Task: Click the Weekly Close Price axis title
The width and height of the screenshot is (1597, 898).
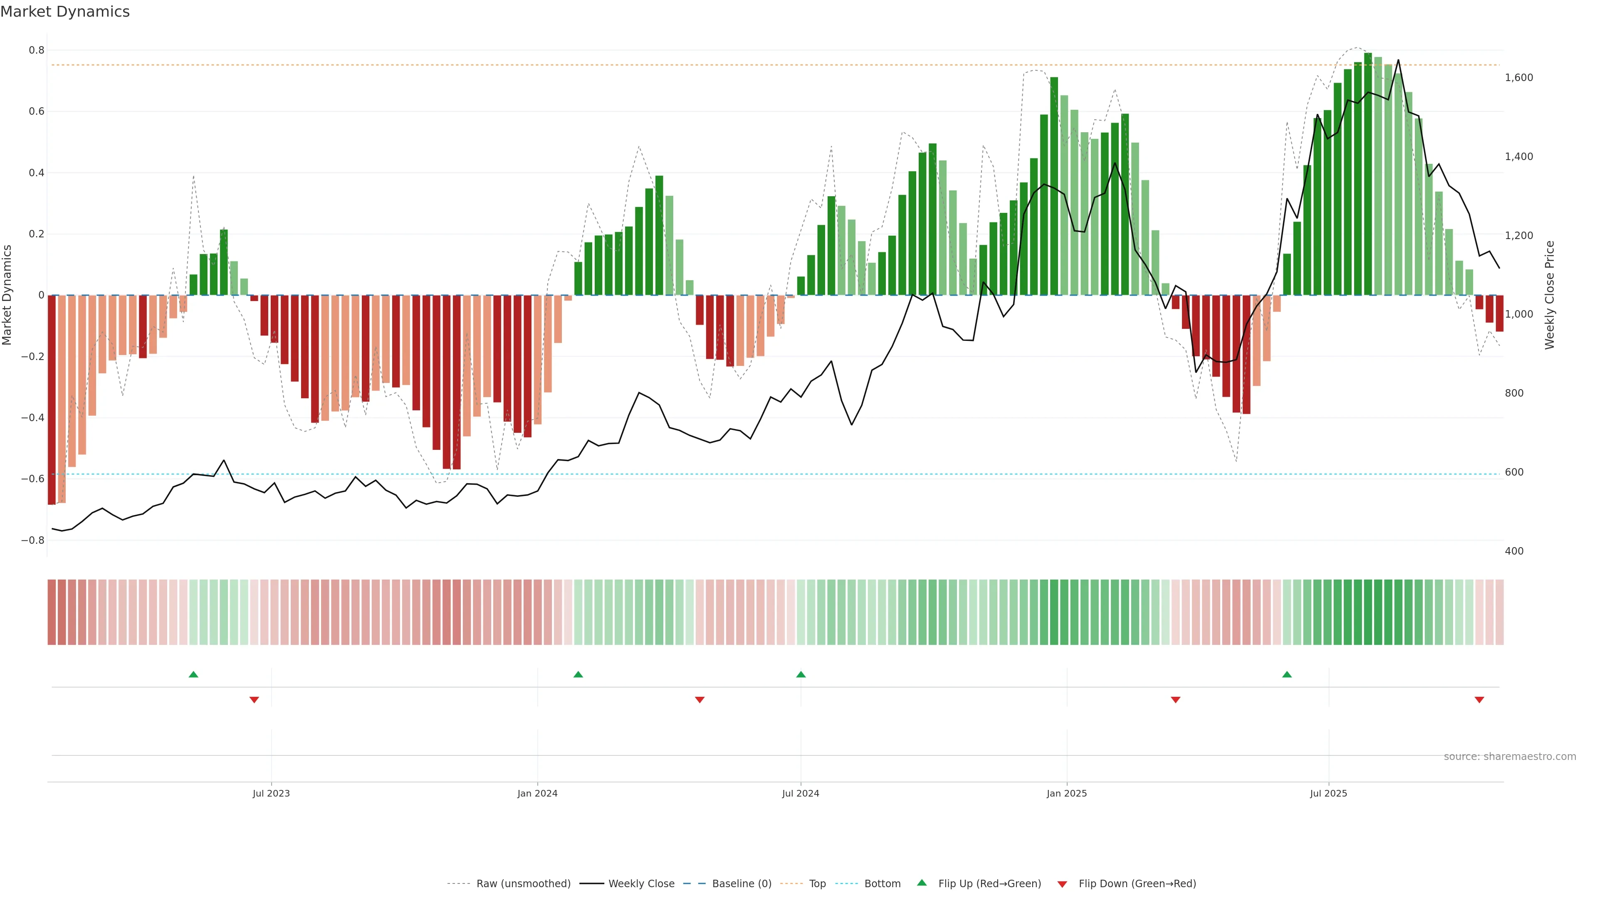Action: [1549, 295]
